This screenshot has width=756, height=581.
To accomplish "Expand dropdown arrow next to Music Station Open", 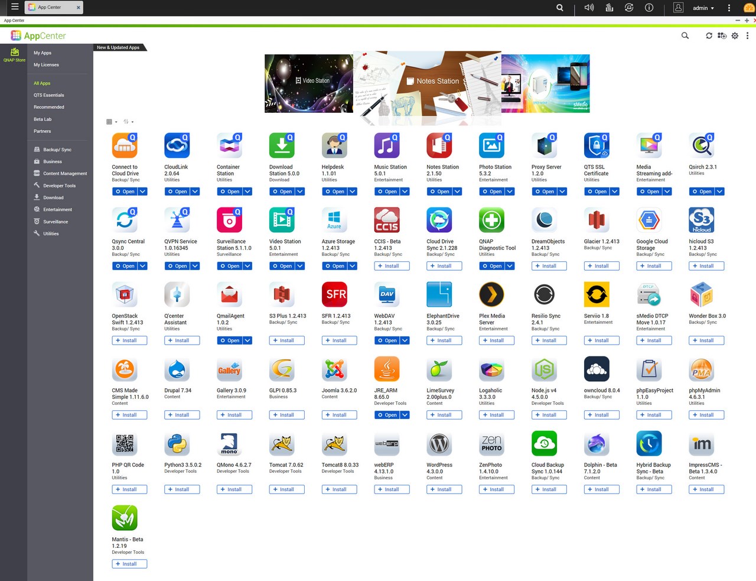I will pos(405,191).
